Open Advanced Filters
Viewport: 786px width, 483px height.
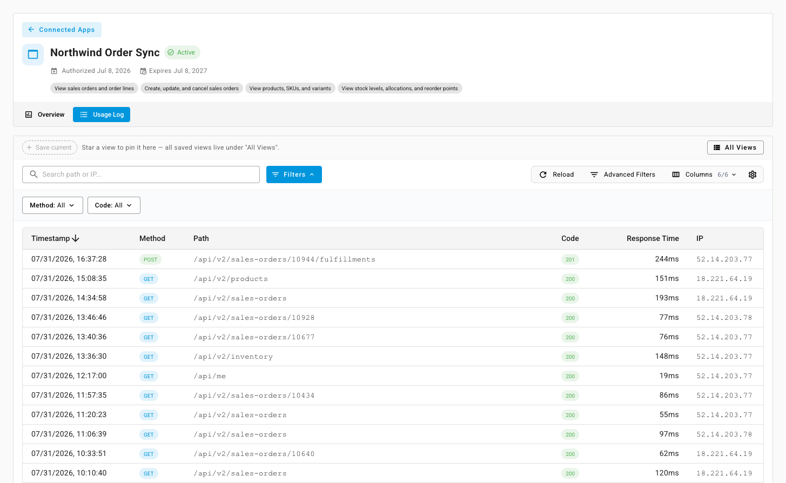click(623, 175)
